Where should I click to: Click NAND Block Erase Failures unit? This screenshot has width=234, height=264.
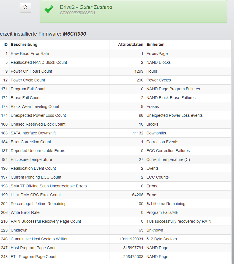coord(171,98)
